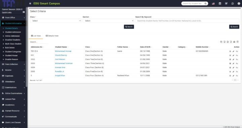The image size is (242, 128).
Task: Open Student Admission in the sidebar
Action: [13, 32]
